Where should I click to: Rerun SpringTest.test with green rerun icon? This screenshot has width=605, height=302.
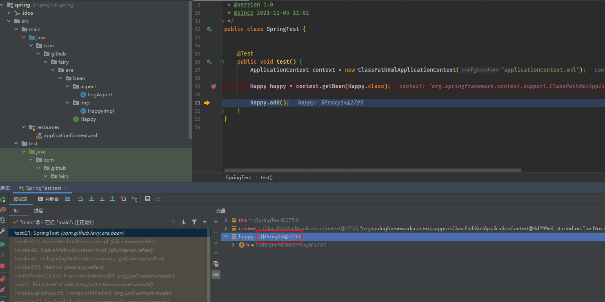[x=2, y=199]
